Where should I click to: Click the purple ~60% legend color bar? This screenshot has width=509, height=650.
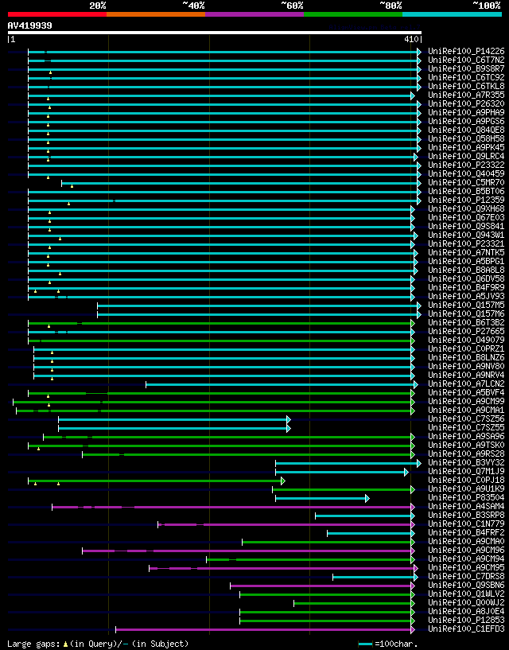(x=254, y=14)
